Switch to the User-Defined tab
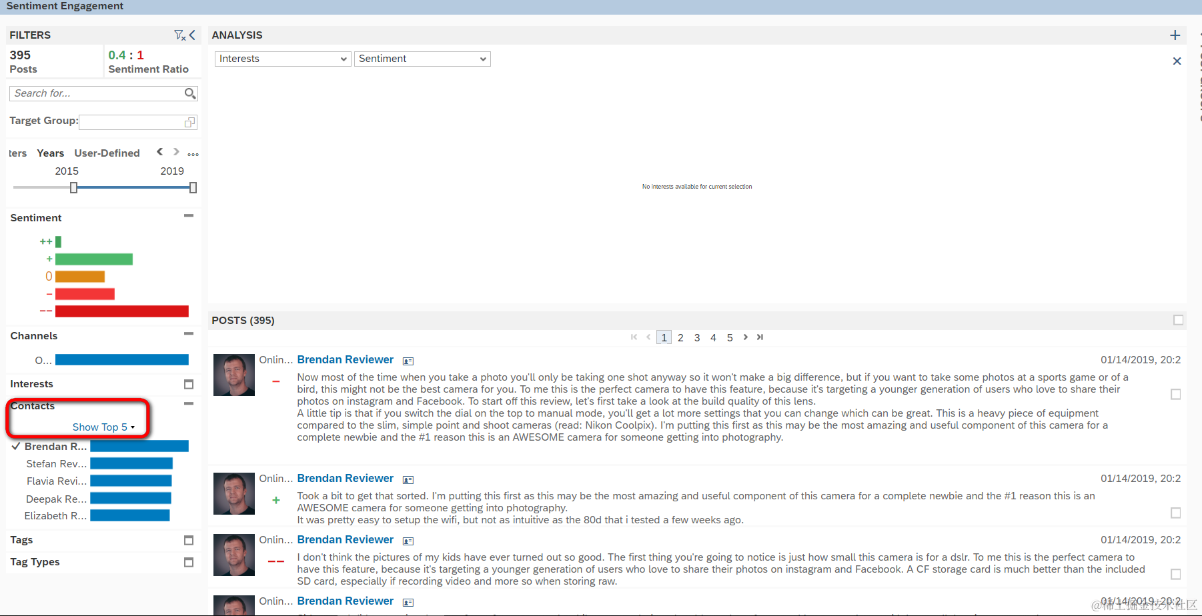The height and width of the screenshot is (616, 1202). [107, 153]
